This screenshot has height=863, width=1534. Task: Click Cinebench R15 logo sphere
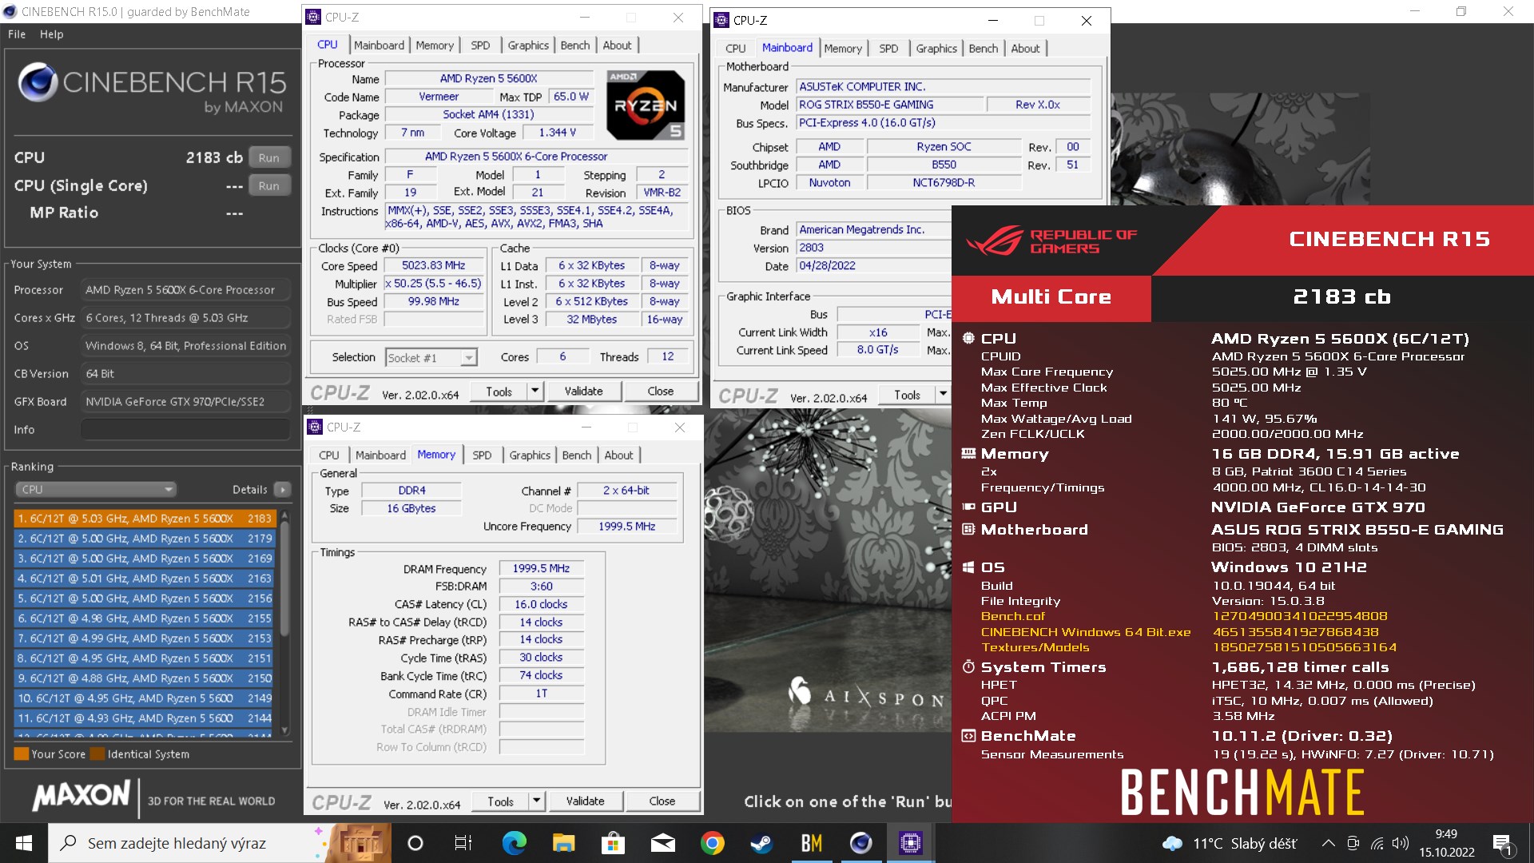click(37, 82)
